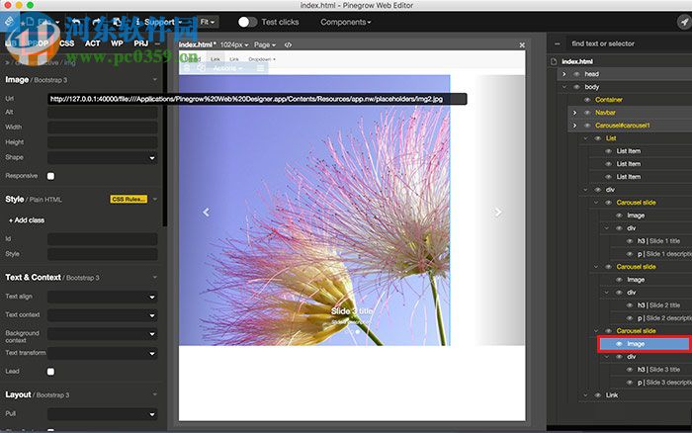Click the index.html page tab title
The width and height of the screenshot is (692, 433).
pyautogui.click(x=197, y=44)
